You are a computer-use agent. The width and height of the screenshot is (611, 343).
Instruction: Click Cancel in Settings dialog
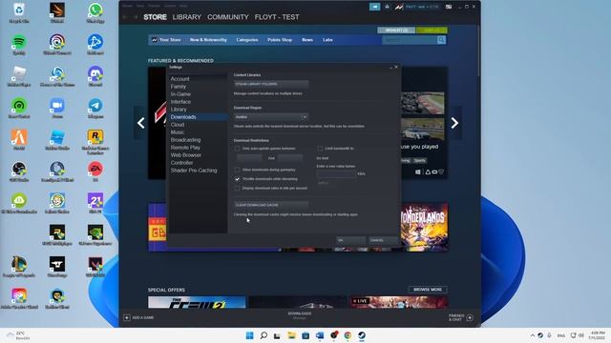(x=383, y=240)
